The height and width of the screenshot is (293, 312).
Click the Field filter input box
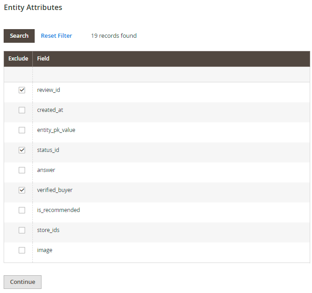pyautogui.click(x=171, y=75)
